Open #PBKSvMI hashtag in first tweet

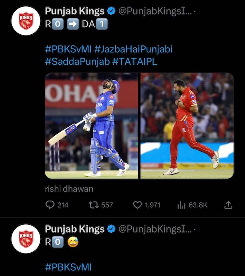(x=68, y=50)
